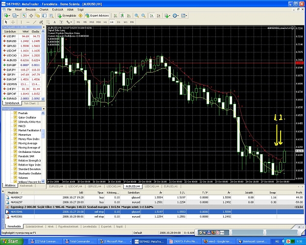This screenshot has height=245, width=306.
Task: Close the Navigator panel
Action: click(44, 109)
